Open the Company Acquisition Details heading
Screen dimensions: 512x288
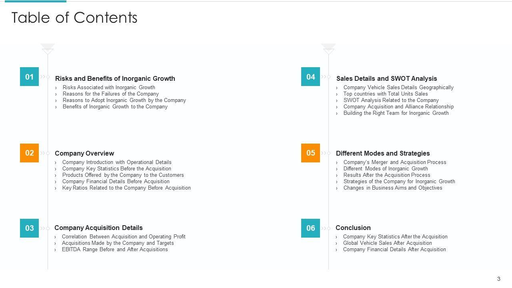98,228
